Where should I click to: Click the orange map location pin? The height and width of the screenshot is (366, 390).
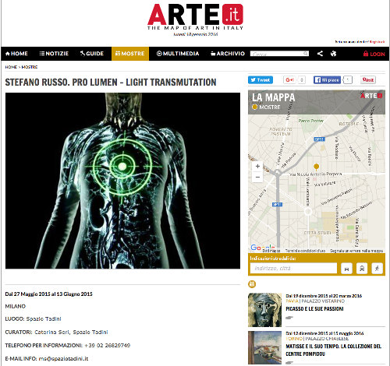(x=316, y=167)
